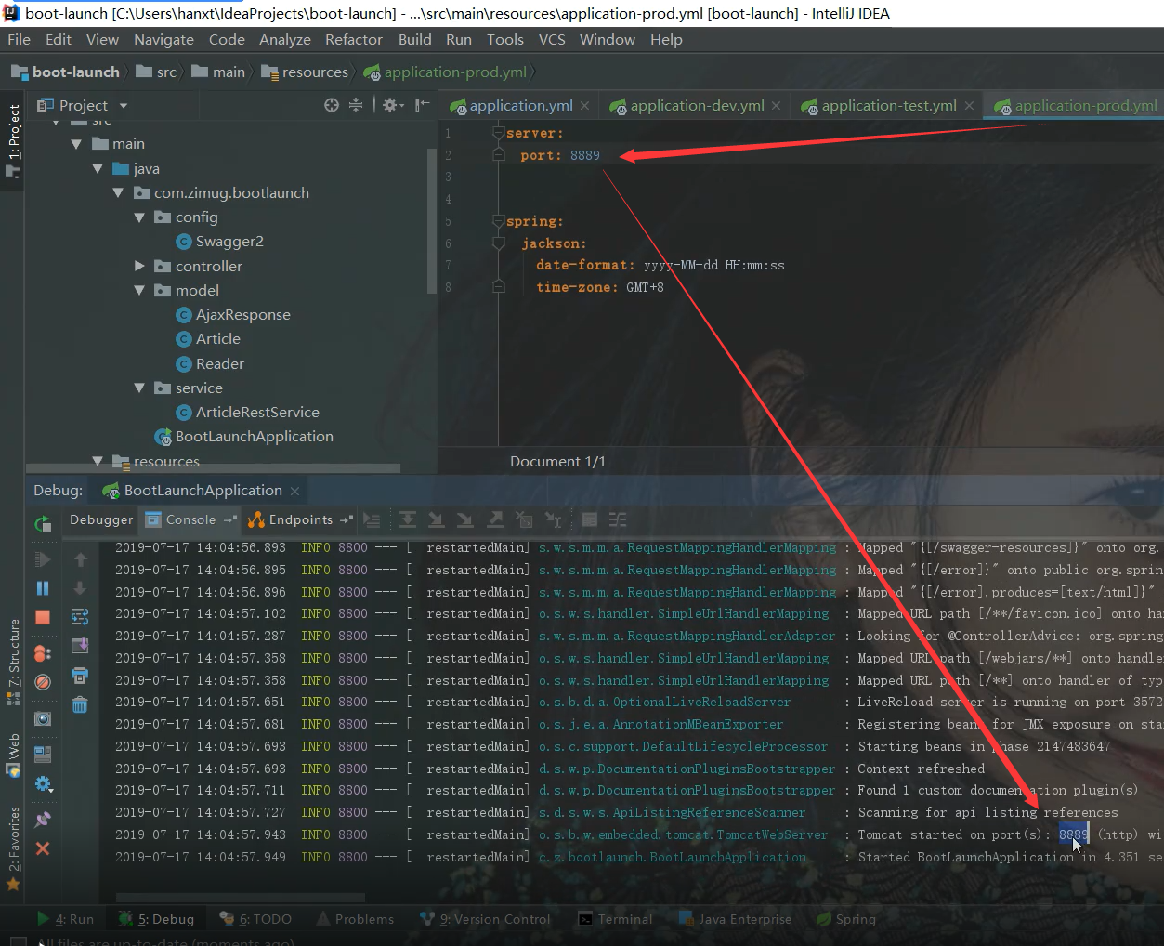Viewport: 1164px width, 946px height.
Task: Close BootLaunchApplication debug tab
Action: click(x=294, y=491)
